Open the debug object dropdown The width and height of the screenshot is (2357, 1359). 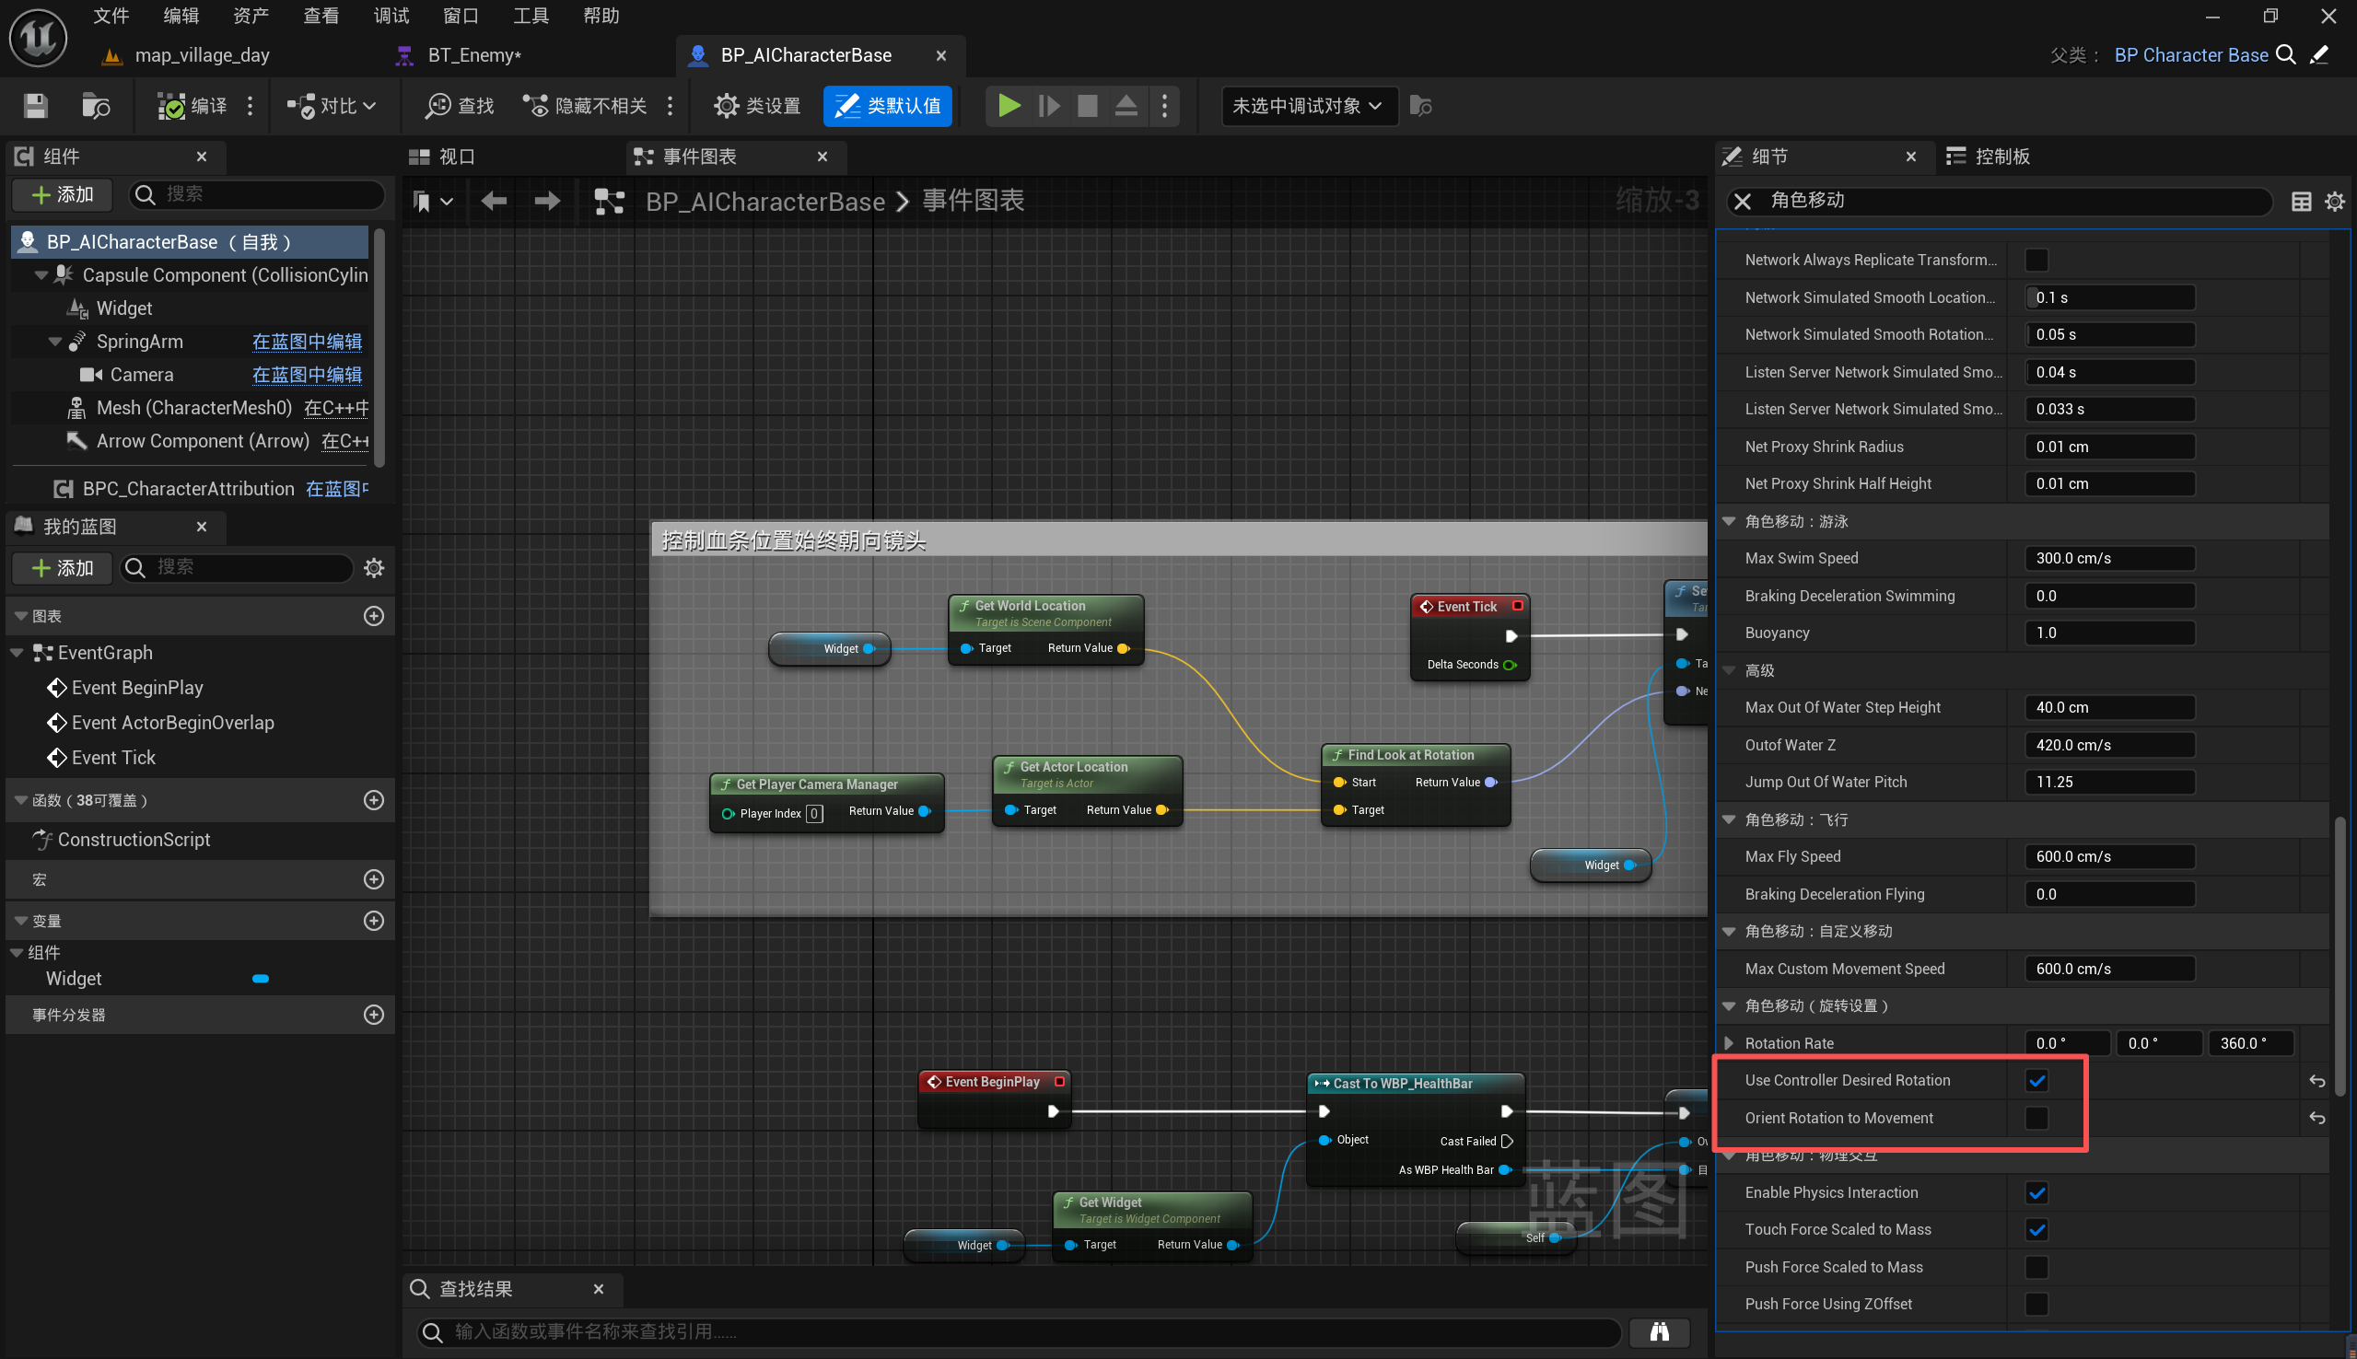(1307, 106)
